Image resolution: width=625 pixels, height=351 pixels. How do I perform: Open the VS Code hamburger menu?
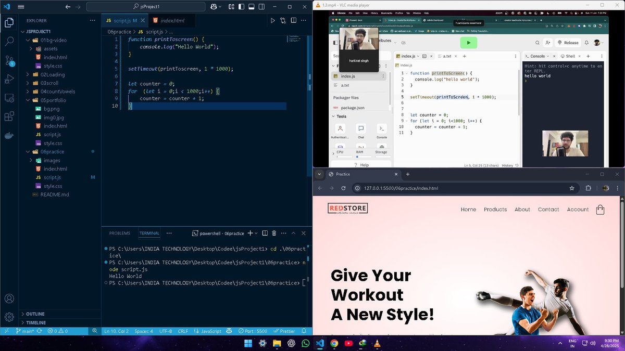(x=21, y=7)
